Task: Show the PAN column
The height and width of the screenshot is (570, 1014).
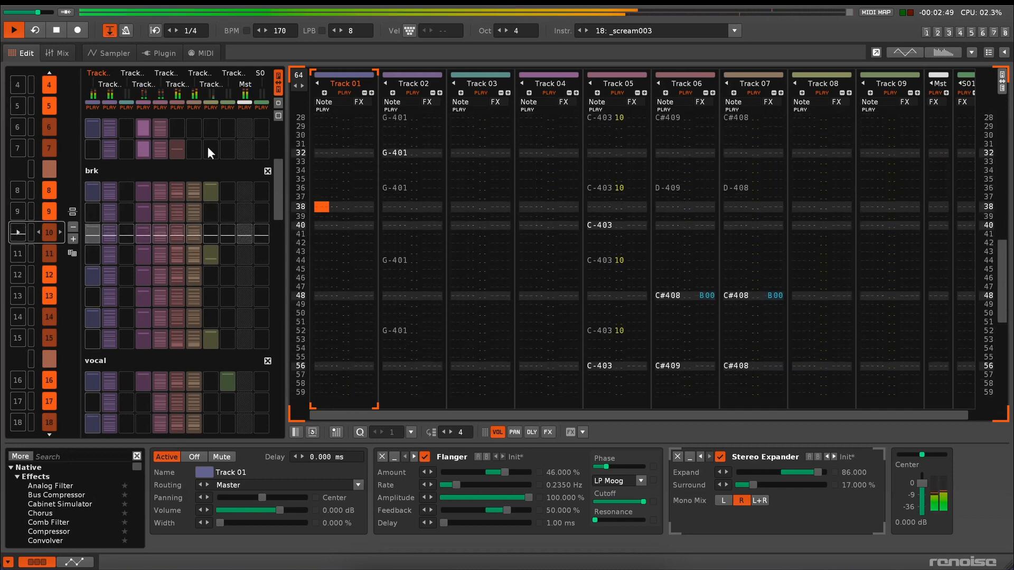Action: 514,432
